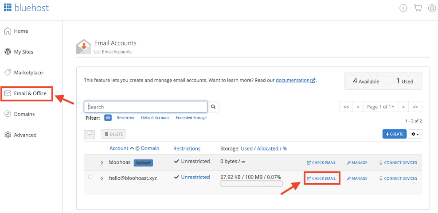Sort by the Restrictions column header

click(187, 148)
